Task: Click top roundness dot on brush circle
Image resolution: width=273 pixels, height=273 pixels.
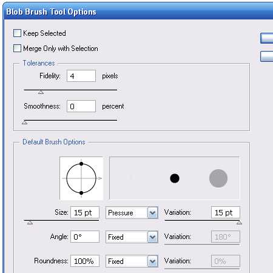Action: (x=81, y=164)
